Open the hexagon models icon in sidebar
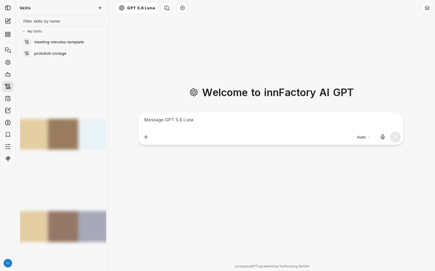The width and height of the screenshot is (435, 271). [x=8, y=62]
